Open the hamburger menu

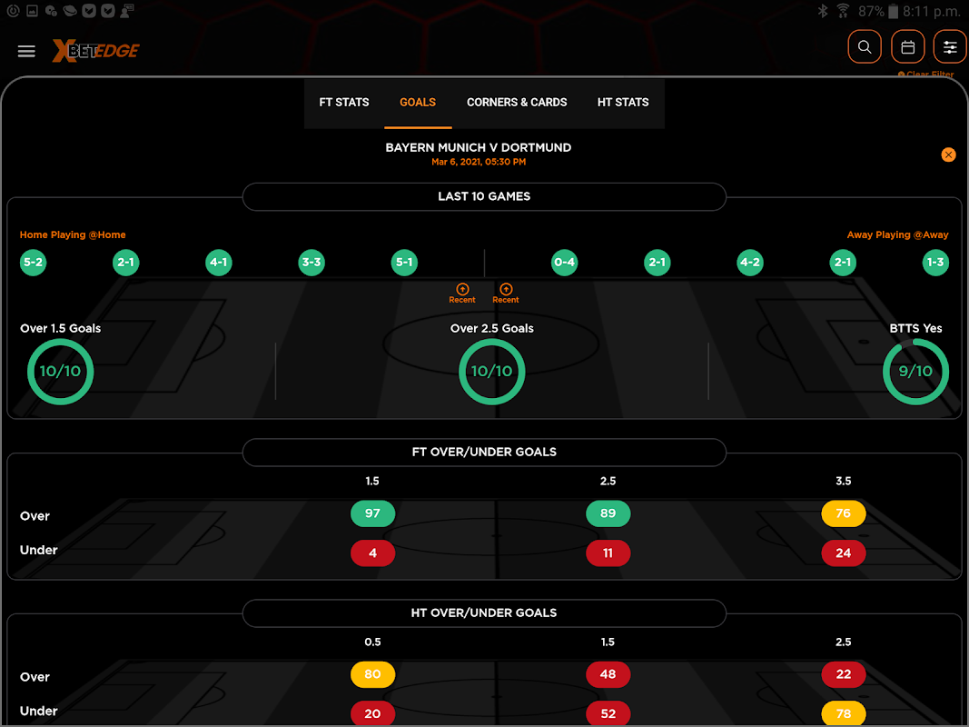coord(26,51)
